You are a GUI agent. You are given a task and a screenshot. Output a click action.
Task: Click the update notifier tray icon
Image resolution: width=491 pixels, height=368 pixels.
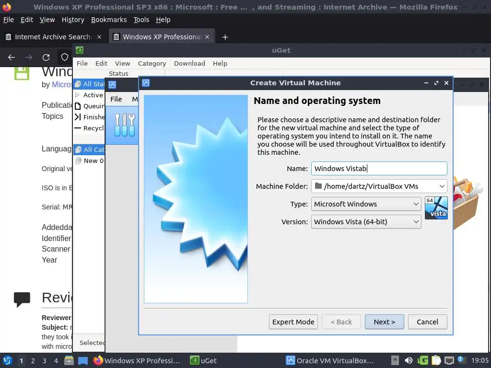[x=462, y=360]
